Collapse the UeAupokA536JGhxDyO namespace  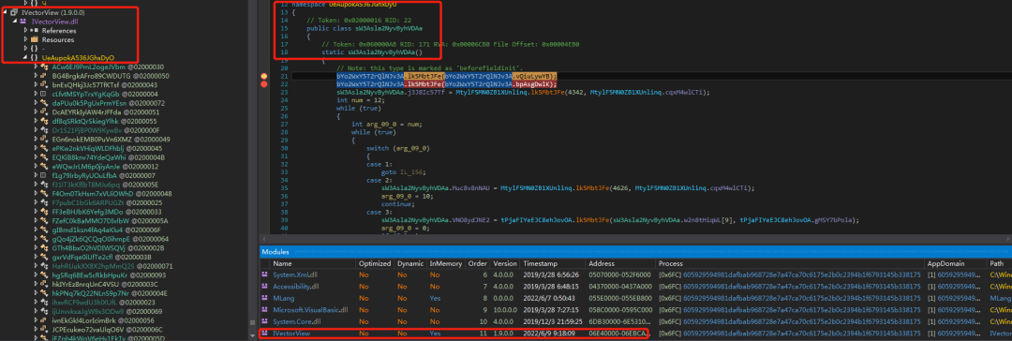click(x=26, y=57)
